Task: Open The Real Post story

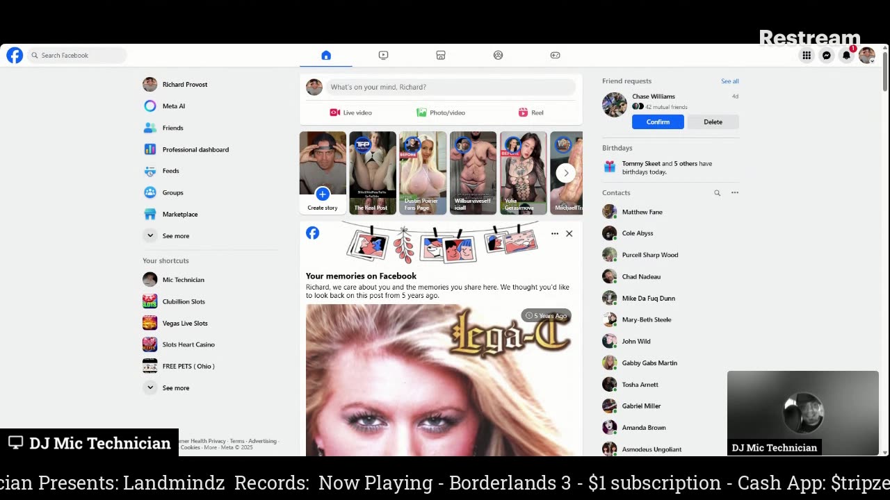Action: 373,173
